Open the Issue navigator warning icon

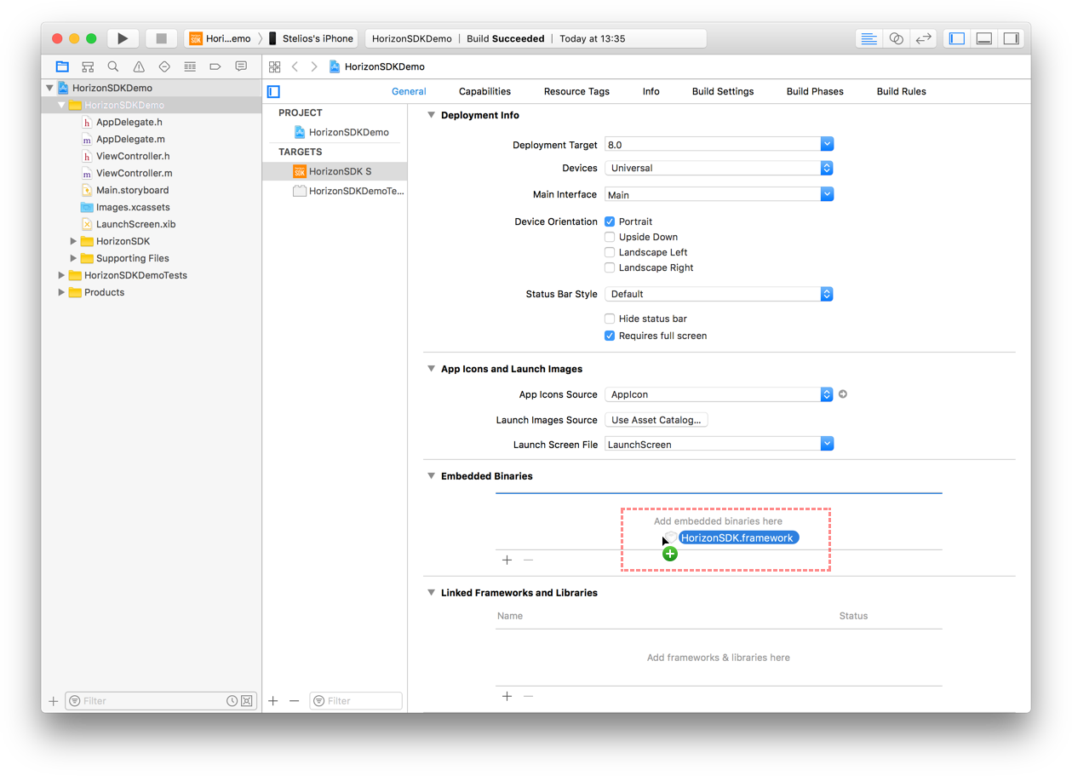pyautogui.click(x=139, y=66)
